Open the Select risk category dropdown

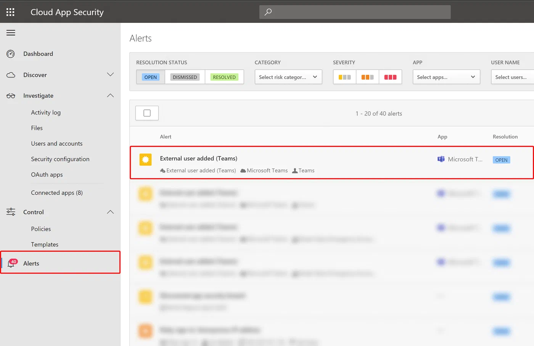pyautogui.click(x=288, y=77)
